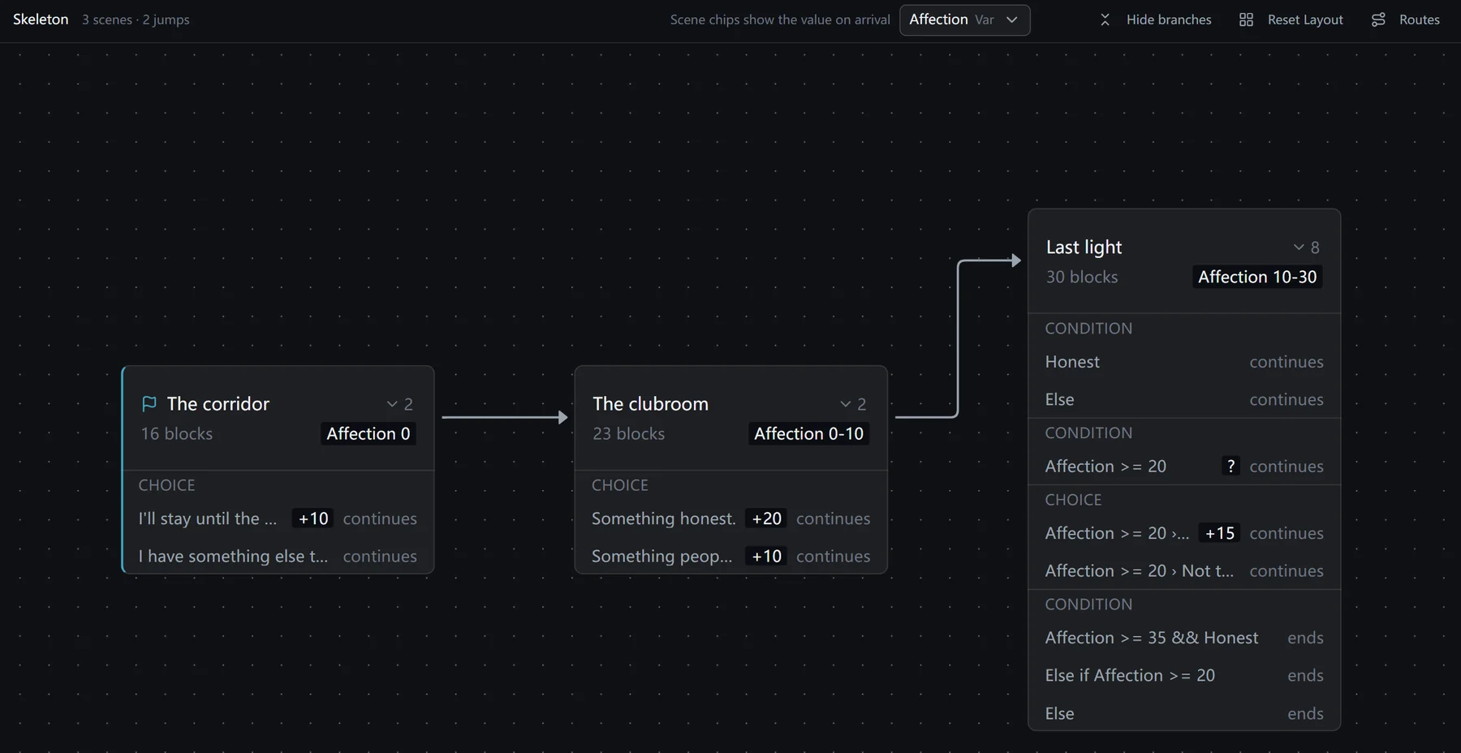Select choice 'I'll stay until the ...'
Image resolution: width=1461 pixels, height=753 pixels.
tap(278, 518)
